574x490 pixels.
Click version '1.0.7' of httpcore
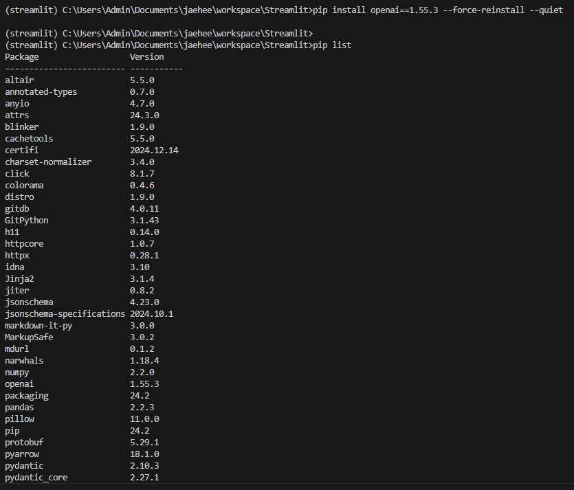(142, 244)
